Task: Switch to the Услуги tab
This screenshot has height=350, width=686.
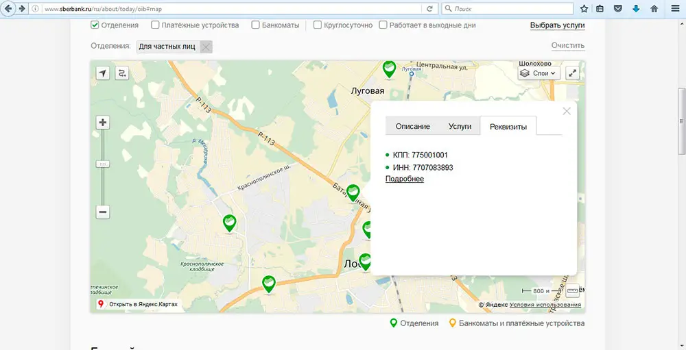Action: pyautogui.click(x=460, y=126)
